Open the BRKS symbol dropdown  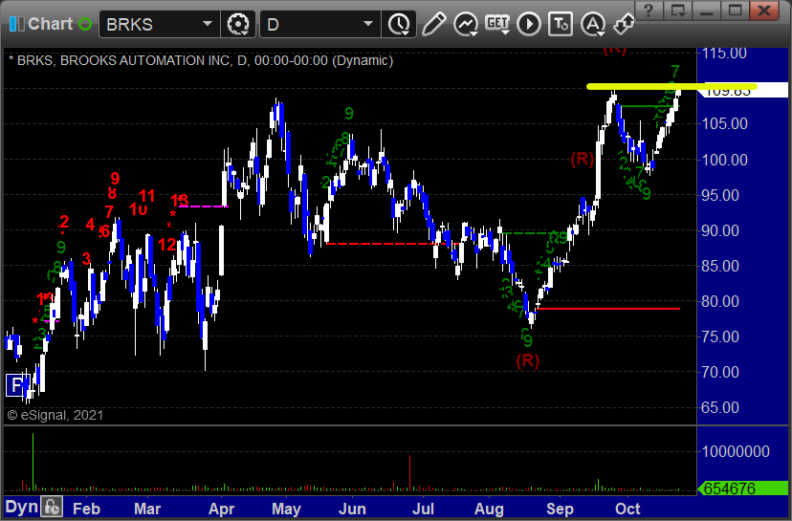click(x=208, y=24)
